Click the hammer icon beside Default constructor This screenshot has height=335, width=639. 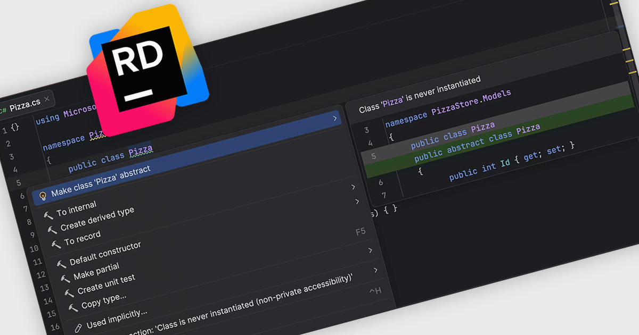coord(61,264)
